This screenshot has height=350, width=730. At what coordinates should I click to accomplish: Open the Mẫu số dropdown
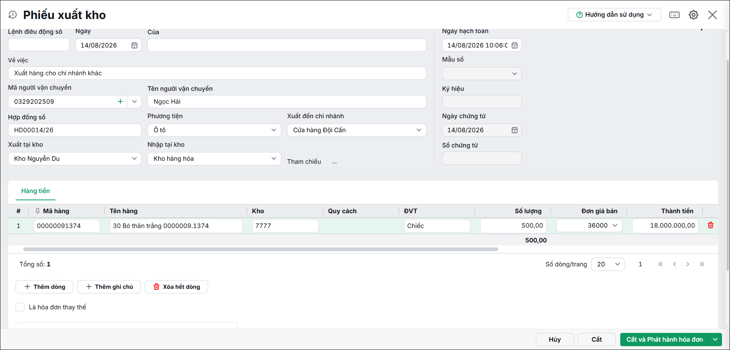click(482, 73)
